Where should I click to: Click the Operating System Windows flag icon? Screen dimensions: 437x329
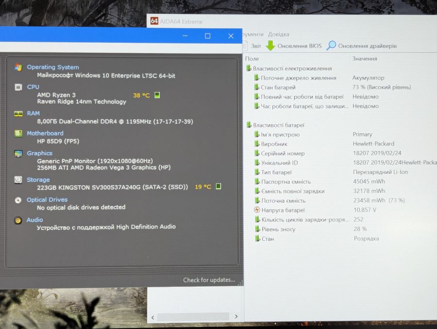pyautogui.click(x=18, y=67)
